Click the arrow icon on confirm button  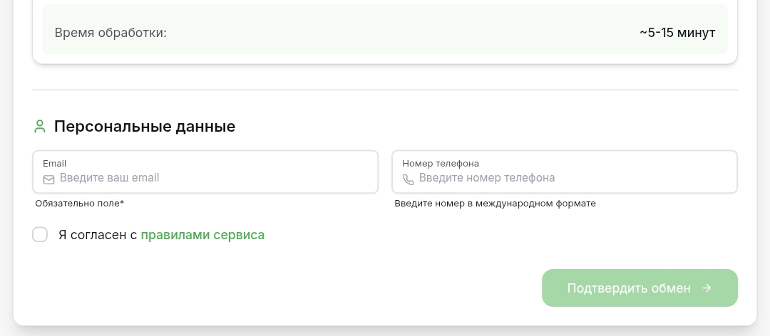(707, 288)
